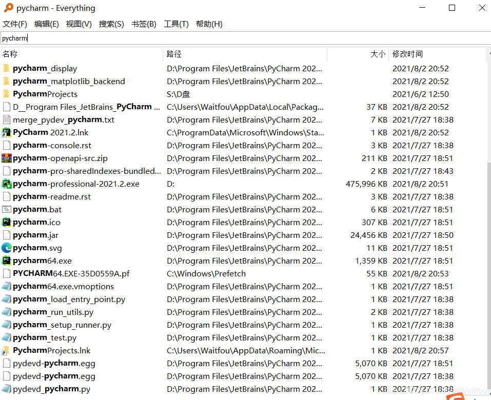Image resolution: width=491 pixels, height=400 pixels.
Task: Click the PycharmProjects folder icon
Action: tap(6, 94)
